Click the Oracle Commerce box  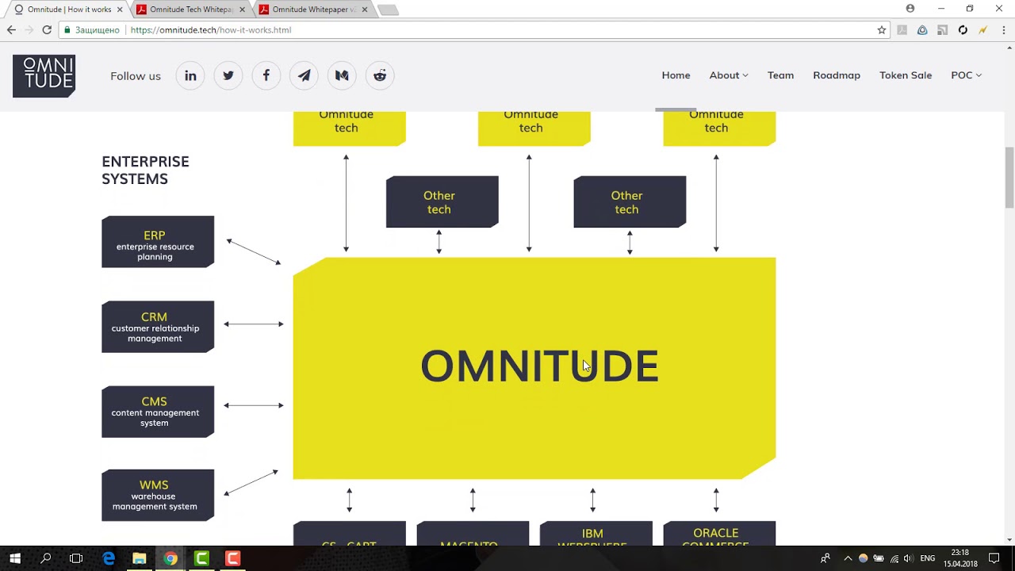[x=719, y=534]
